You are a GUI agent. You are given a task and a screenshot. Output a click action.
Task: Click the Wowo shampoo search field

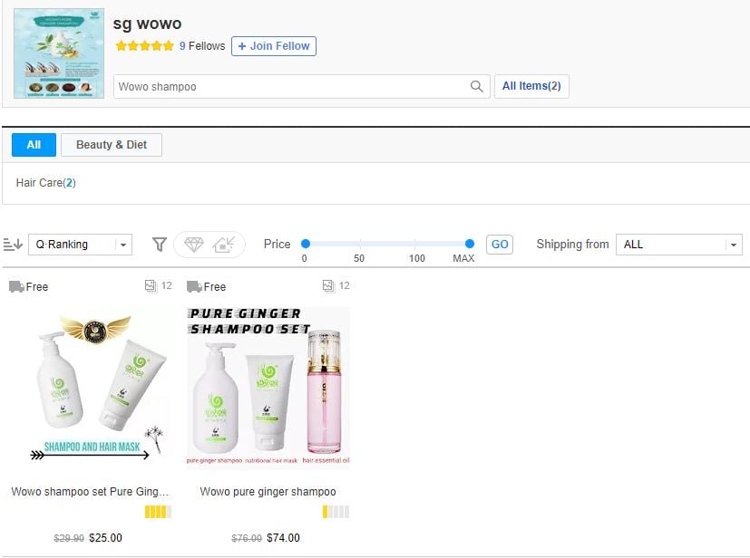coord(290,87)
